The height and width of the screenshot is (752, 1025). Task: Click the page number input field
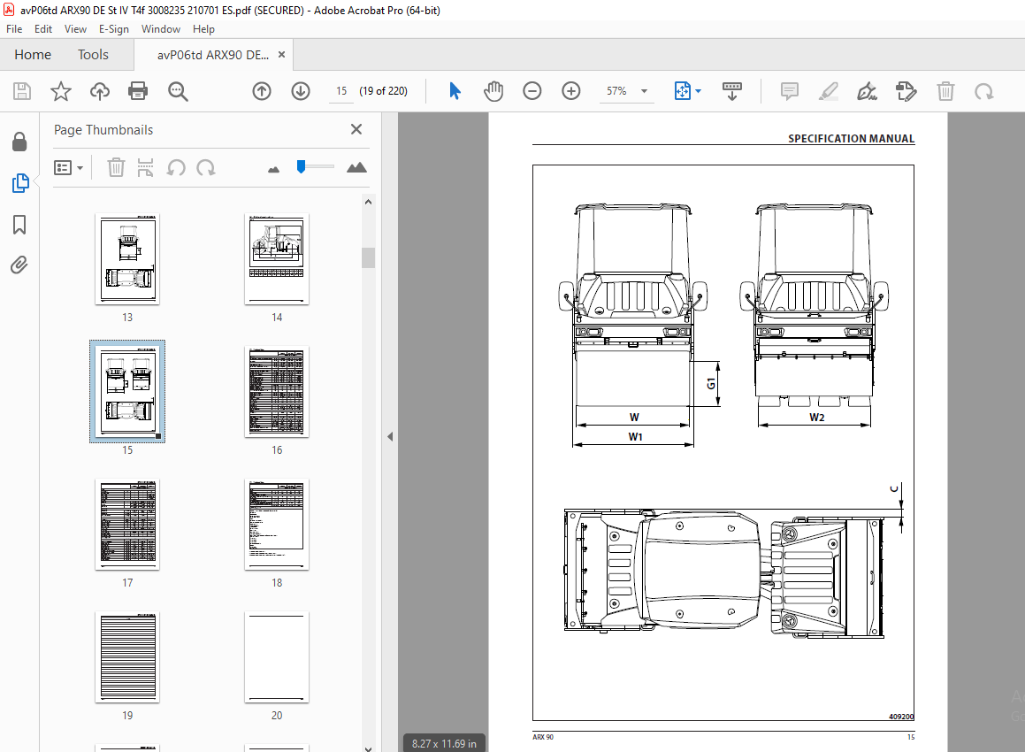(x=341, y=91)
